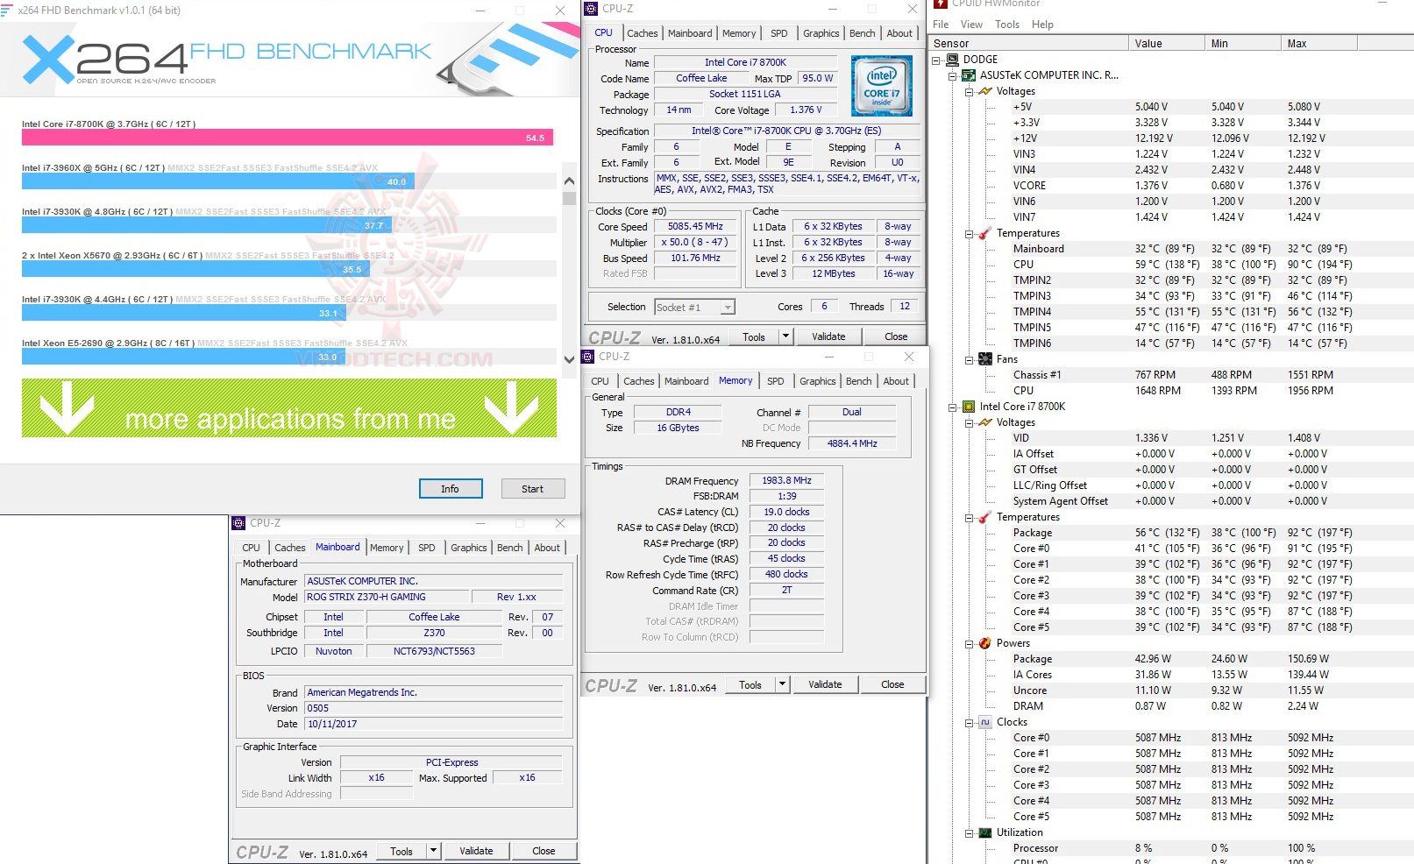Click Close in the CPU-Z Memory-tab window
This screenshot has width=1414, height=864.
892,684
